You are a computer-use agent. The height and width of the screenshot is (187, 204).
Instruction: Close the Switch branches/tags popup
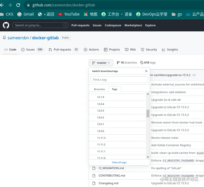point(146,71)
